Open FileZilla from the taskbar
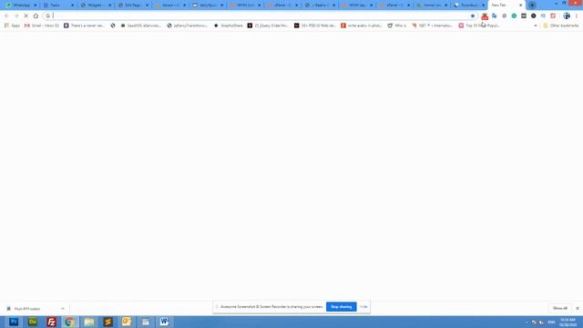Screen dimensions: 583x328 52,322
